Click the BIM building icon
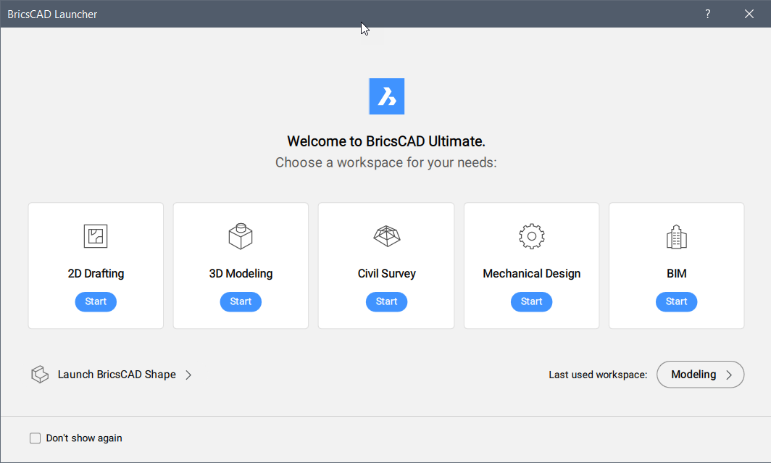 (676, 236)
